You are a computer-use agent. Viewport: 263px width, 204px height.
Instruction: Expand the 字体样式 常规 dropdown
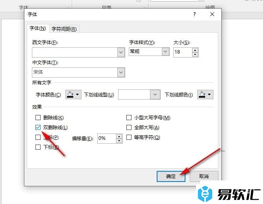(165, 52)
